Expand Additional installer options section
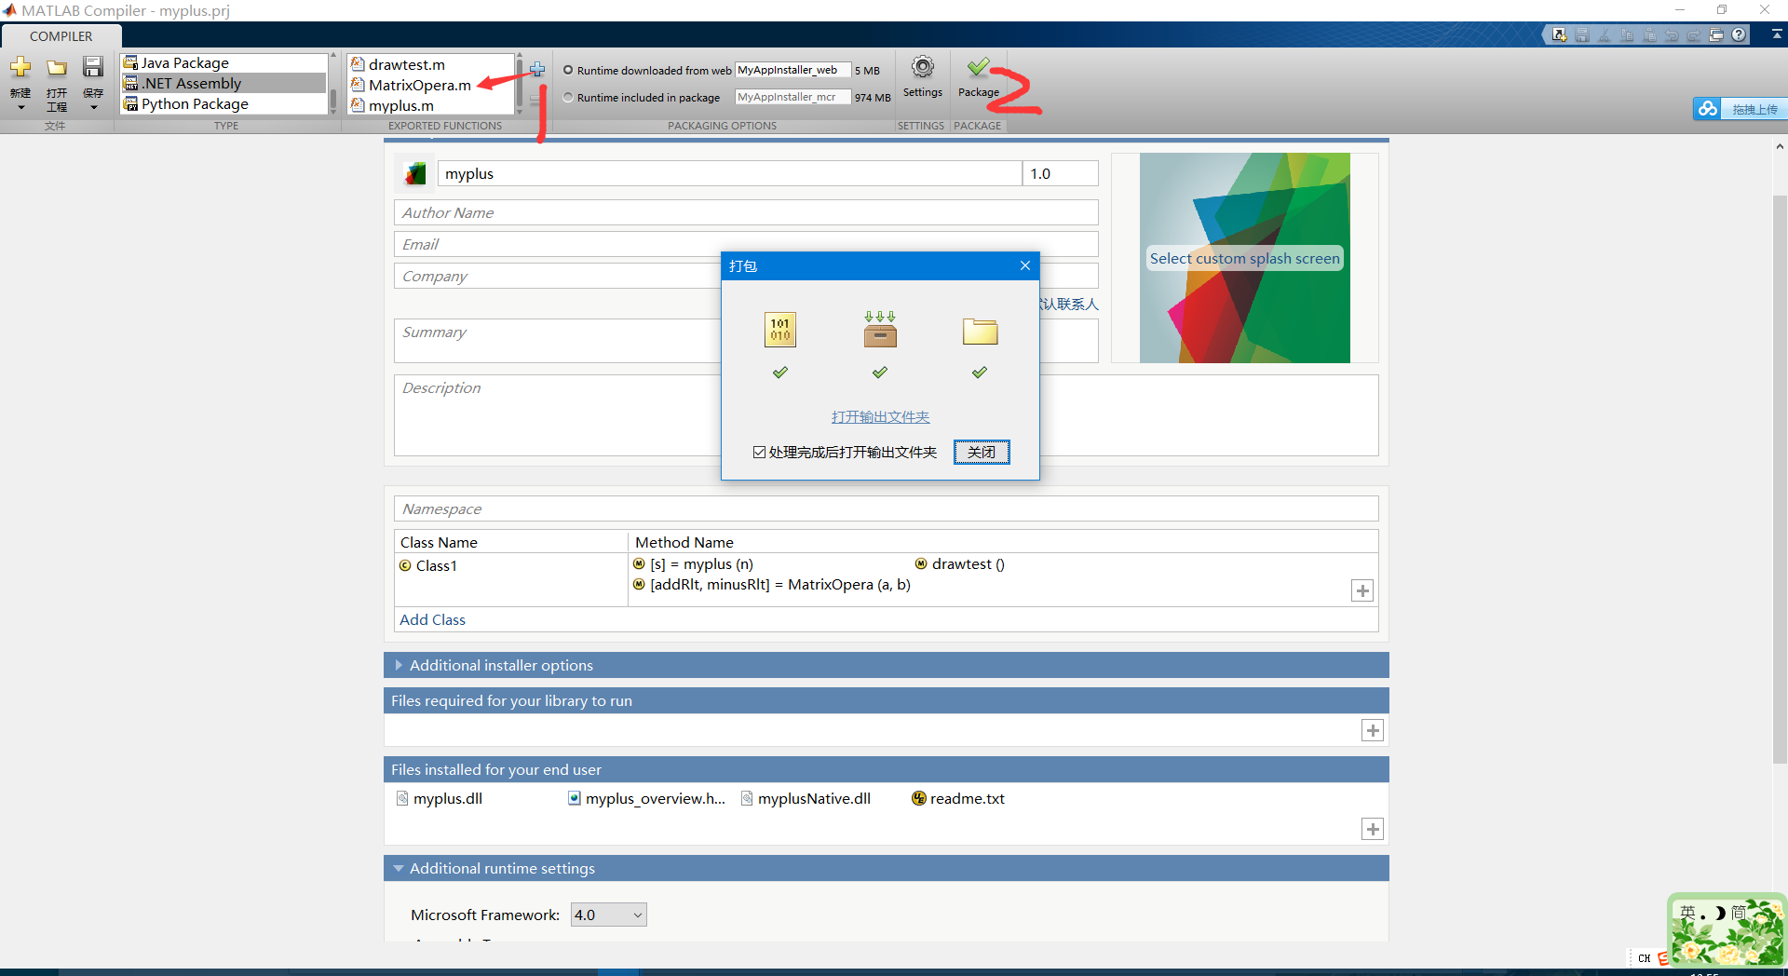 (x=399, y=665)
